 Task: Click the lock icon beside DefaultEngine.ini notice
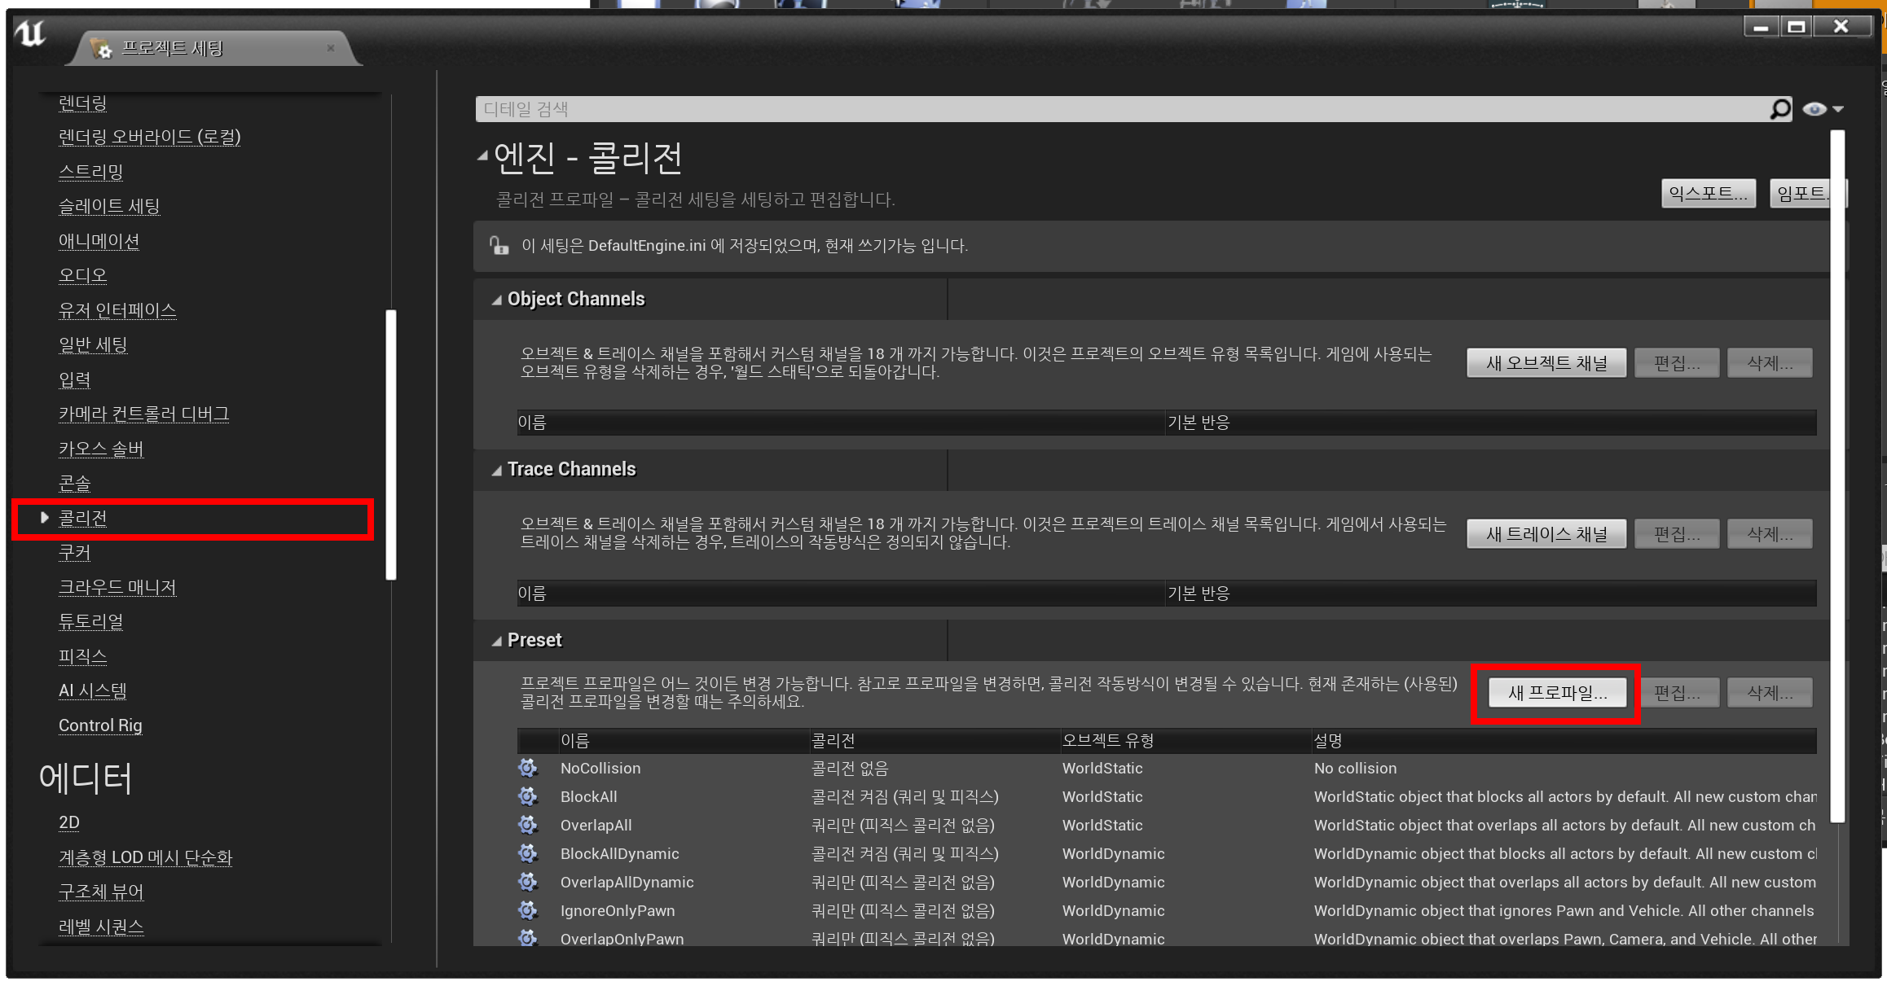499,245
